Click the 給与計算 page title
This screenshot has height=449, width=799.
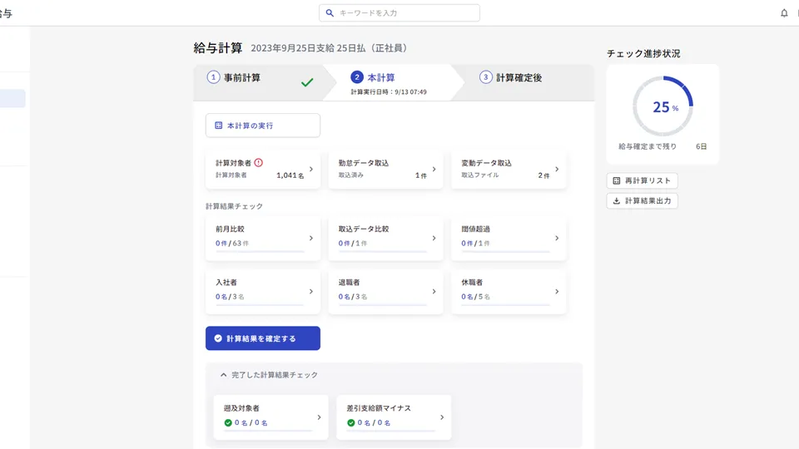tap(218, 48)
